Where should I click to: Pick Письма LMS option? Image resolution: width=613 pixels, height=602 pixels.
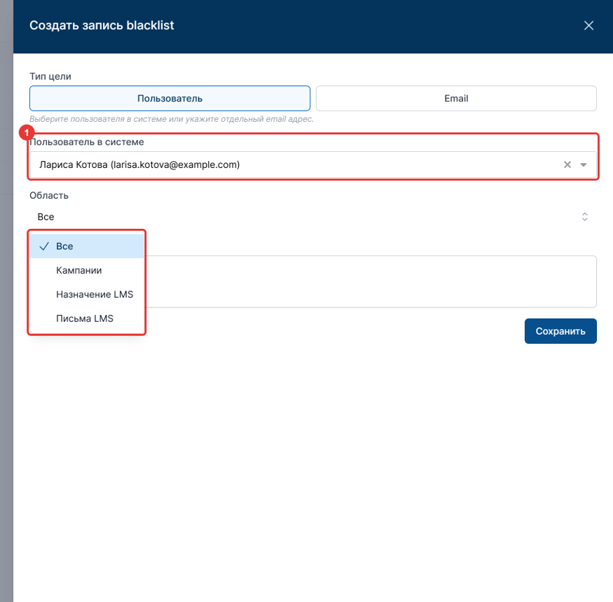point(87,318)
